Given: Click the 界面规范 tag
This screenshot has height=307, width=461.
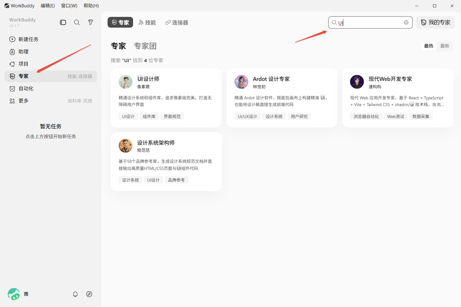Looking at the screenshot, I should (x=172, y=116).
